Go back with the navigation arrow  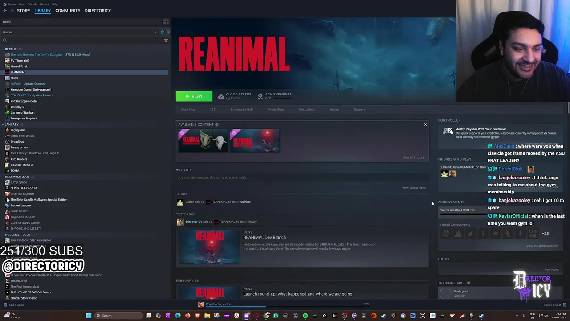pyautogui.click(x=5, y=11)
